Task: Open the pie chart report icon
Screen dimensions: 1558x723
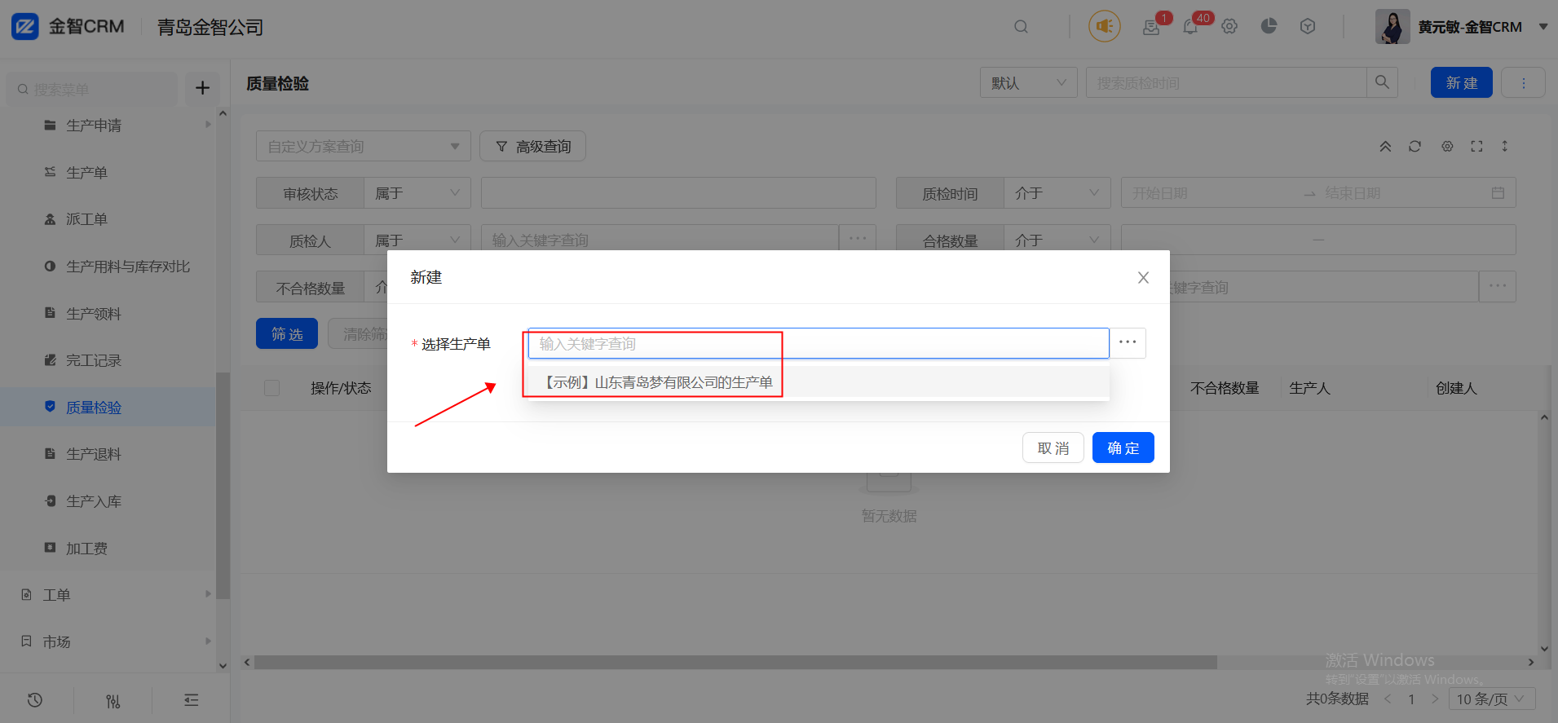Action: 1269,26
